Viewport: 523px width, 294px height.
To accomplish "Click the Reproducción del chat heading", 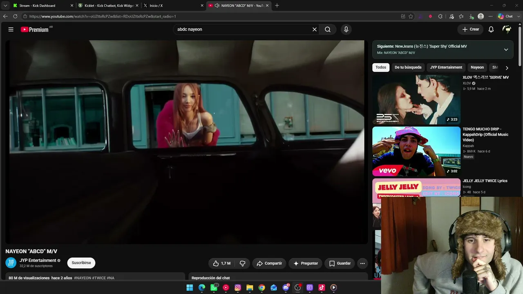I will (x=210, y=278).
